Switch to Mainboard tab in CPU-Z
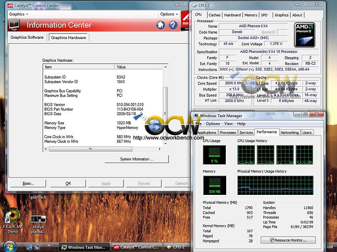This screenshot has height=252, width=337. click(233, 15)
